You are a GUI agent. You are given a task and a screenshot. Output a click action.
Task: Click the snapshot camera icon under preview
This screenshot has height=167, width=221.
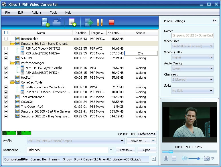click(206, 158)
